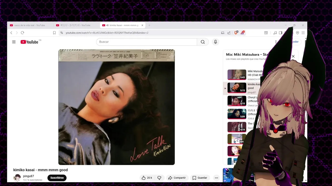Screen dimensions: 332x186
Task: Open more actions ellipsis below the video
Action: click(216, 178)
